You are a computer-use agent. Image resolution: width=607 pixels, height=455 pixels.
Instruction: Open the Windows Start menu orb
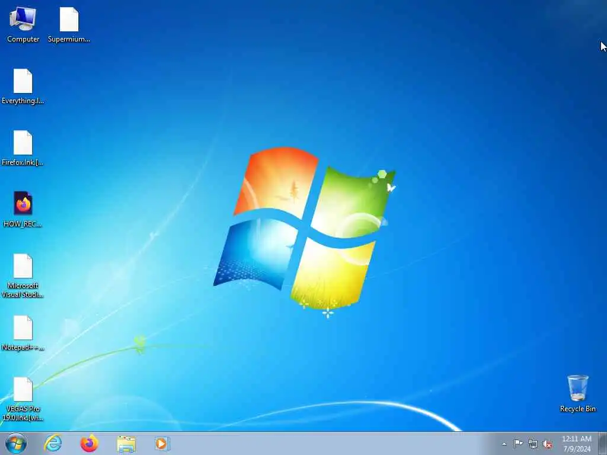(16, 443)
